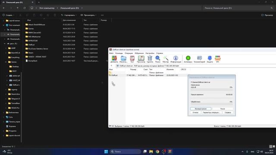
Task: Click Отмена button in extraction dialog
Action: (195, 112)
